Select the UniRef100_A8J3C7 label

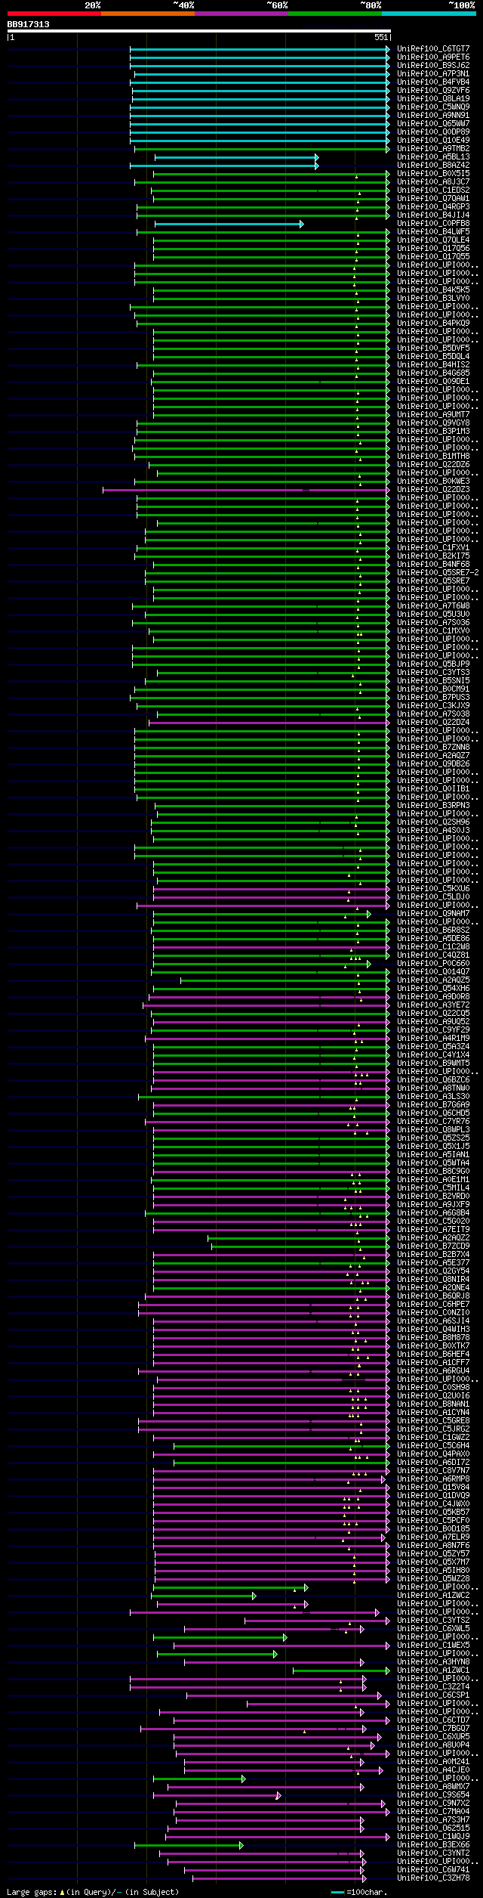433,182
